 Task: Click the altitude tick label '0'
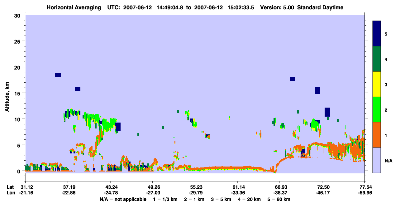[x=19, y=171]
